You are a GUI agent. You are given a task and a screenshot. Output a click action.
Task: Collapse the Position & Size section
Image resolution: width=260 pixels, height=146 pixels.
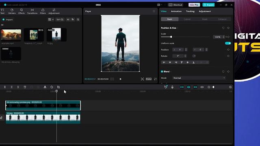[x=178, y=28]
